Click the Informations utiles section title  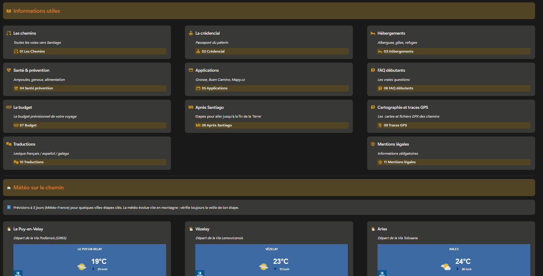click(37, 11)
